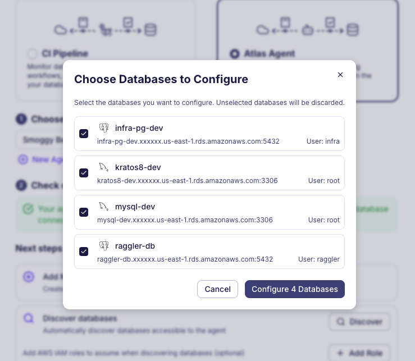Click the Add Role button
The image size is (415, 361).
click(359, 353)
